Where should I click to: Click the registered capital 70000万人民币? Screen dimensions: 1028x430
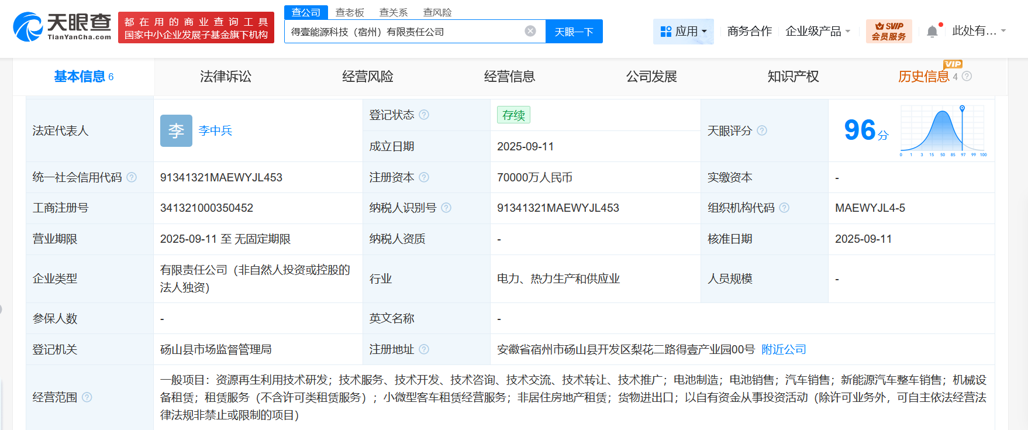534,177
